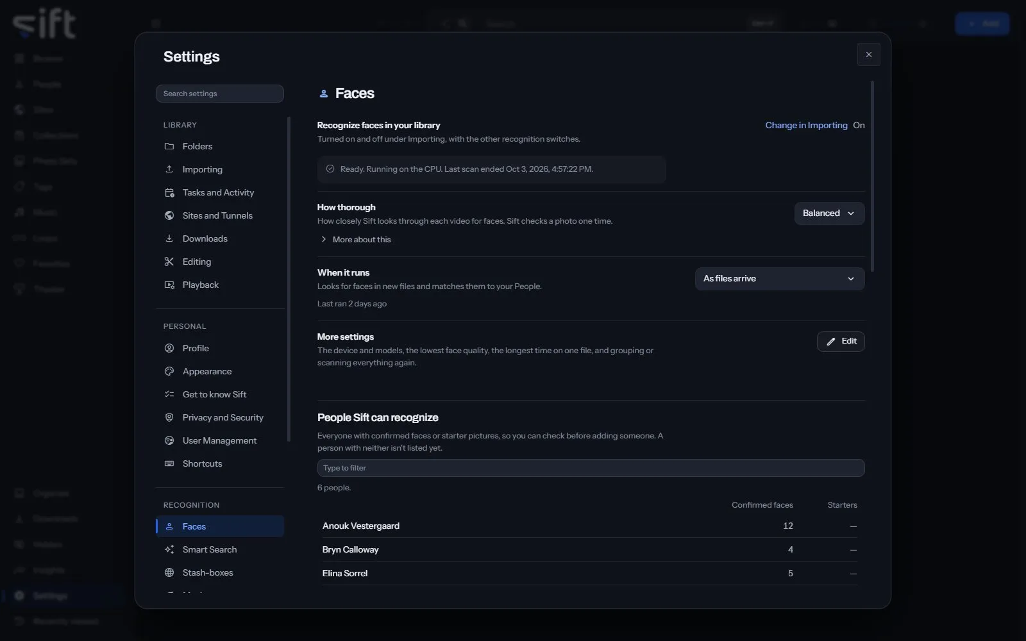Screen dimensions: 1026x641
Task: Go to Privacy and Security settings
Action: point(220,417)
